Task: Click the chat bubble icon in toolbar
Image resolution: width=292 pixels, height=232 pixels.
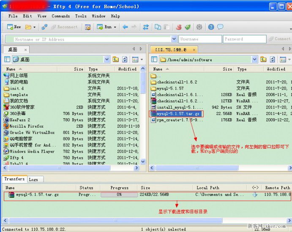Action: tap(220, 27)
